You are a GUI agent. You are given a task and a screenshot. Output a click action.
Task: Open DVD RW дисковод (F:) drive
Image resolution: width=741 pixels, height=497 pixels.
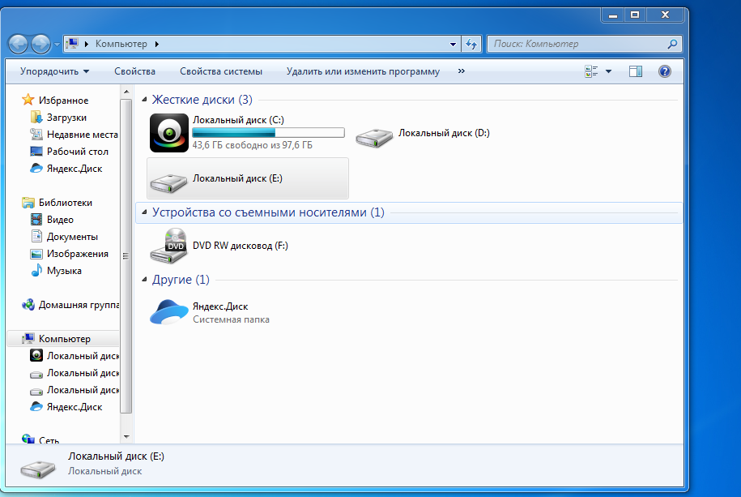(x=169, y=246)
